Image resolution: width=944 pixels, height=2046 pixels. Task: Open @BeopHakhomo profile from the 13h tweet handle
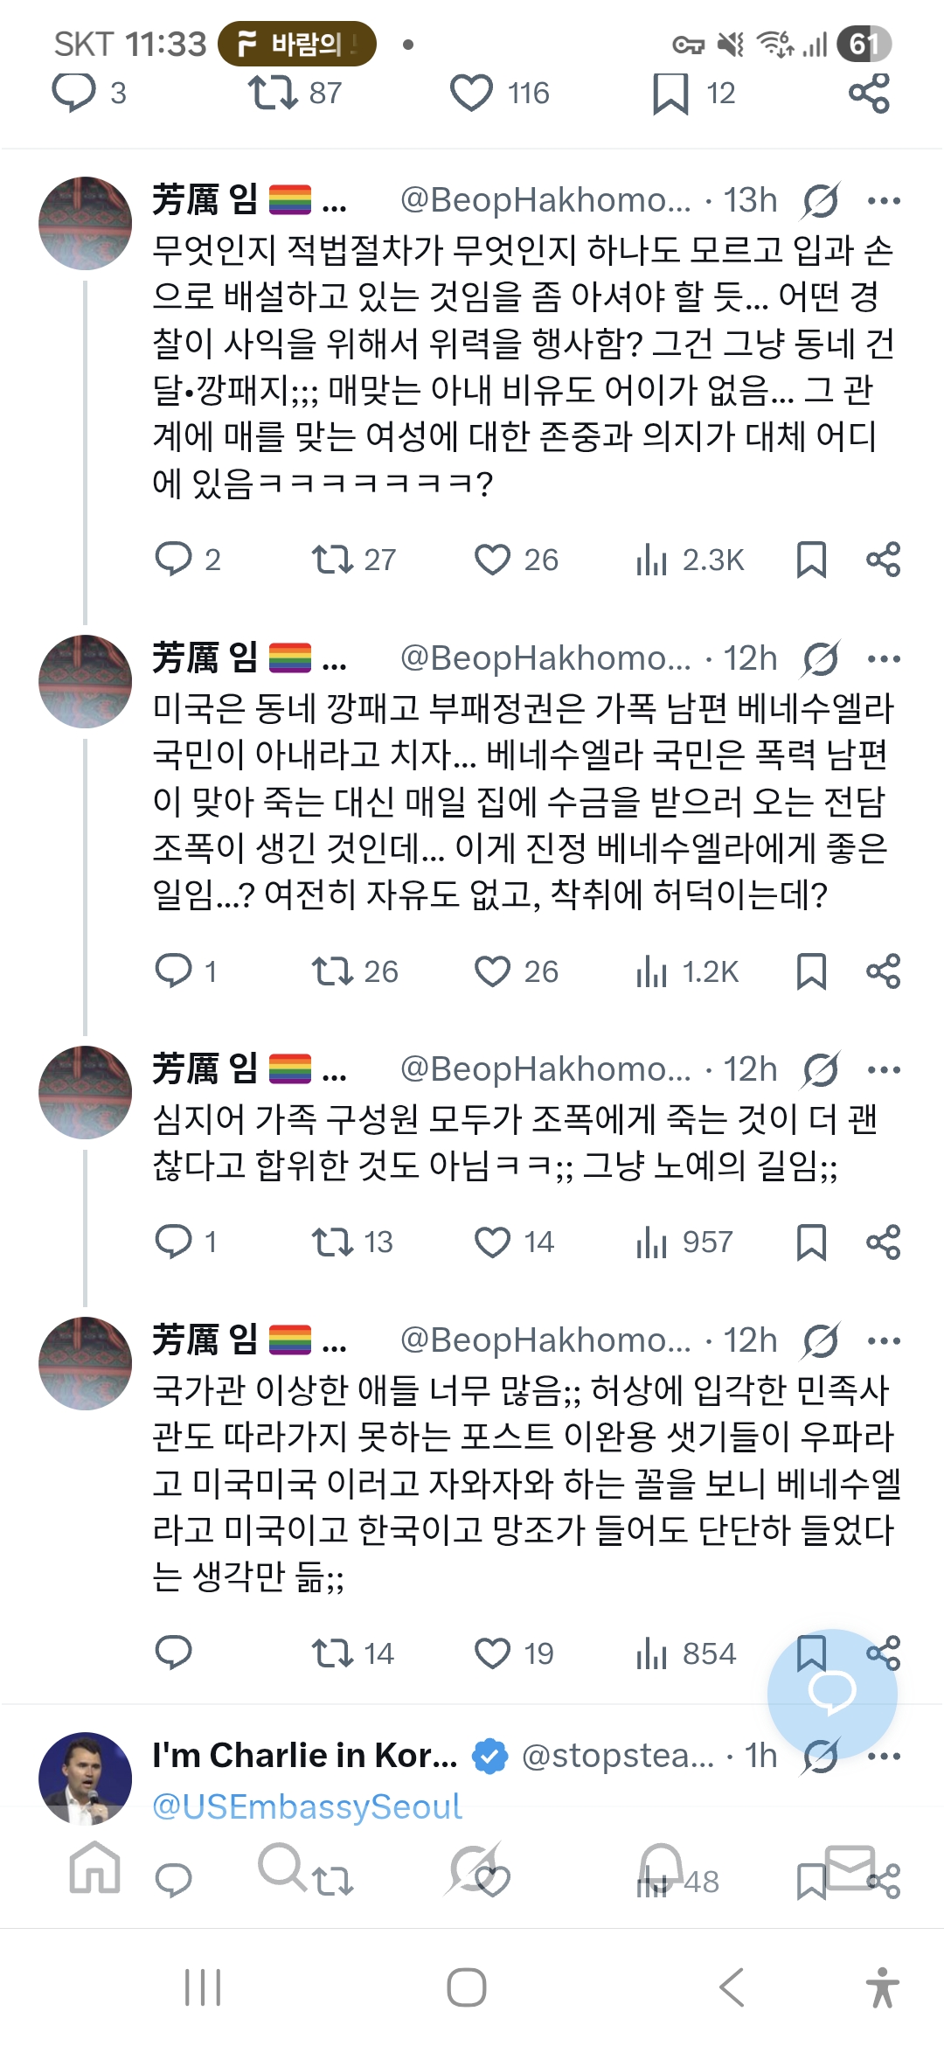[x=545, y=201]
